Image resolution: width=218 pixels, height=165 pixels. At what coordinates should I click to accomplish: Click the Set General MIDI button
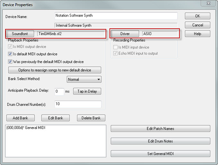click(x=160, y=154)
